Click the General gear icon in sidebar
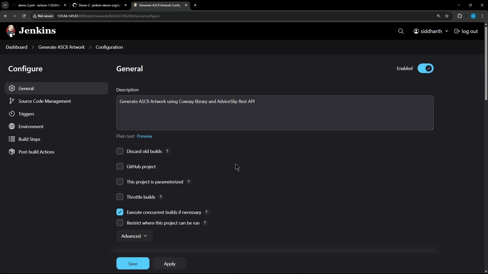 (x=12, y=88)
